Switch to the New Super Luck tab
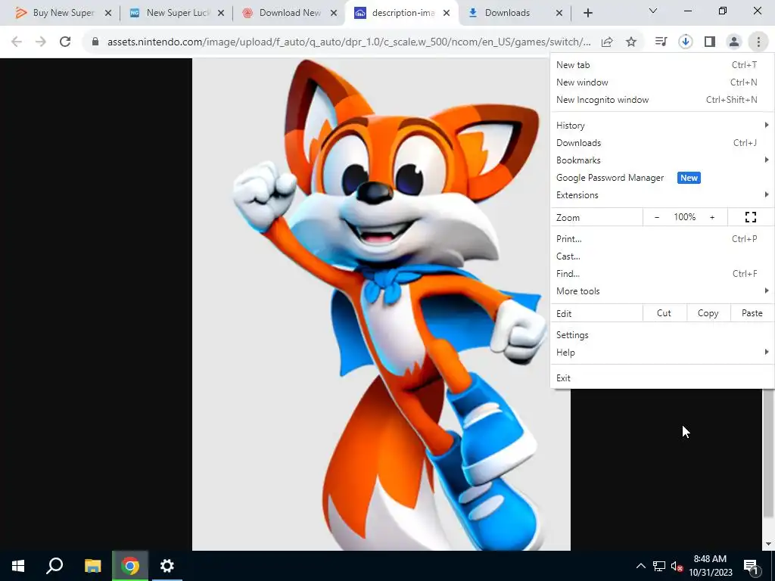 point(168,13)
